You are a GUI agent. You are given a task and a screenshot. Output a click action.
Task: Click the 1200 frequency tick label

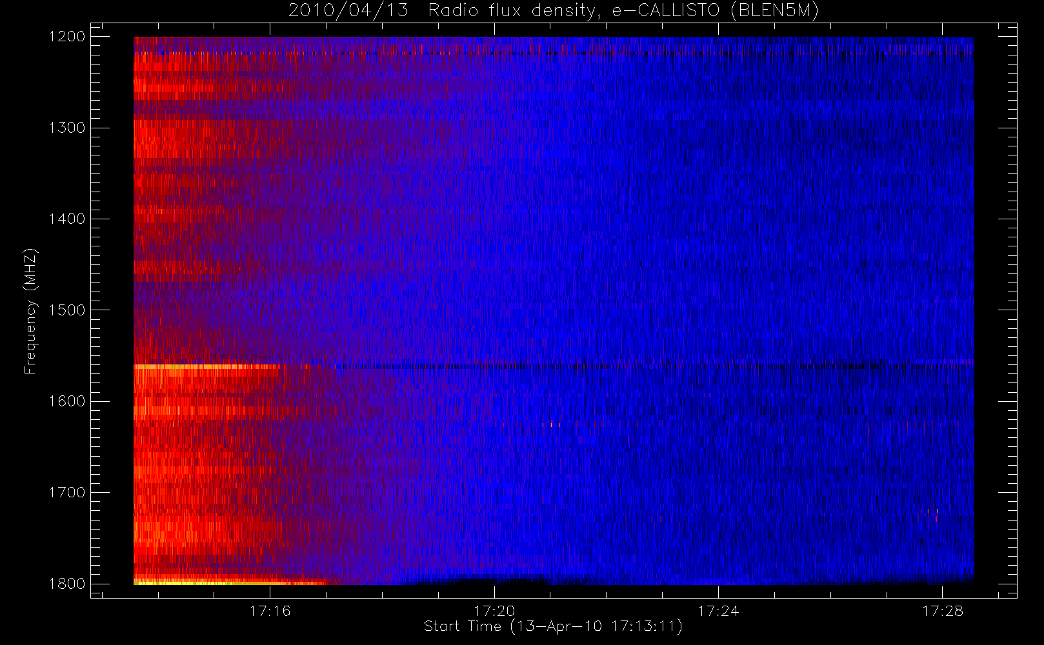click(x=67, y=37)
